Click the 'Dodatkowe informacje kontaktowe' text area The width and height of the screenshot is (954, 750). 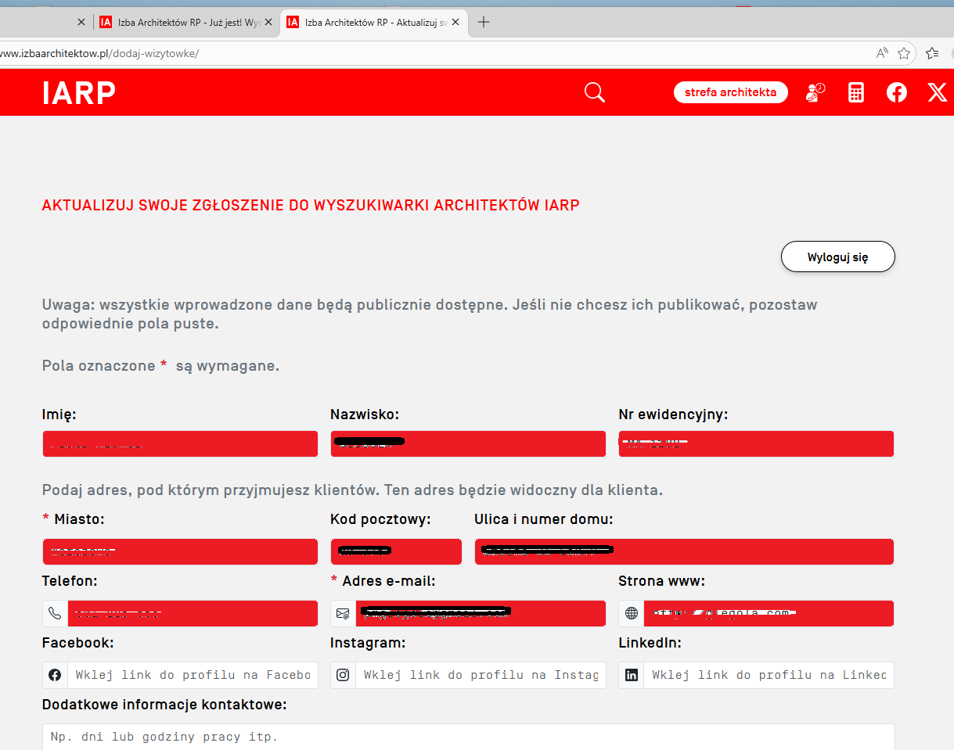pos(468,737)
